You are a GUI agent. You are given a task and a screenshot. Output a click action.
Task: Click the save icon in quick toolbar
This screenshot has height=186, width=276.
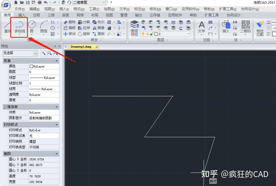click(x=28, y=2)
